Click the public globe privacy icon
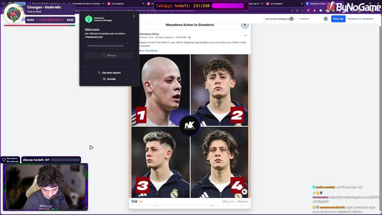The image size is (382, 215). pyautogui.click(x=189, y=37)
